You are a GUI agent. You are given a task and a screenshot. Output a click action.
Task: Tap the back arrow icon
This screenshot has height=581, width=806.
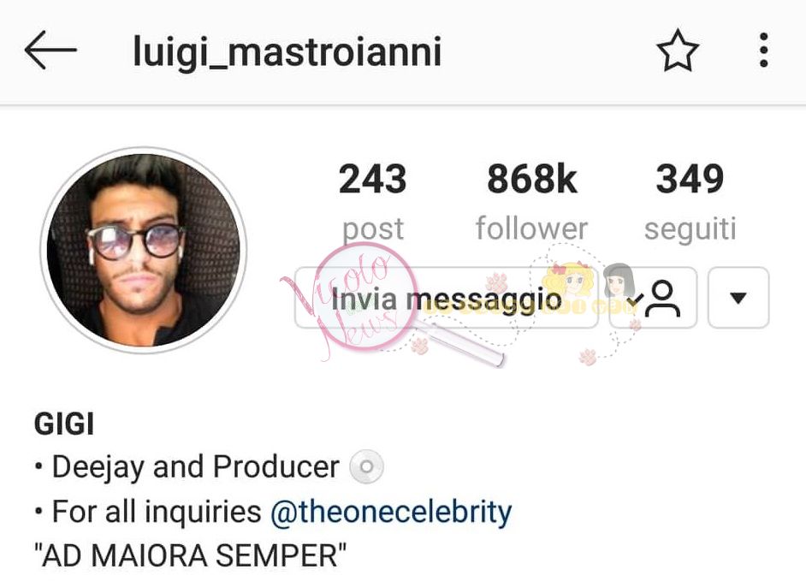tap(50, 50)
